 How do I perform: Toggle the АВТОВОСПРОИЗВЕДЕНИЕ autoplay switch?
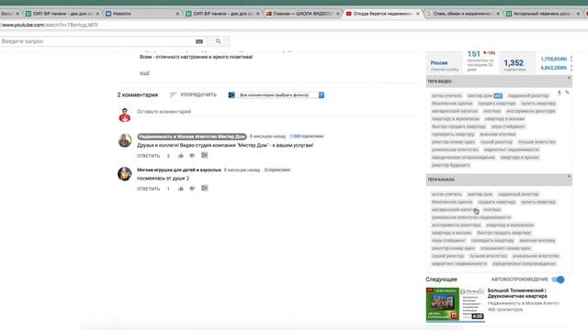558,280
